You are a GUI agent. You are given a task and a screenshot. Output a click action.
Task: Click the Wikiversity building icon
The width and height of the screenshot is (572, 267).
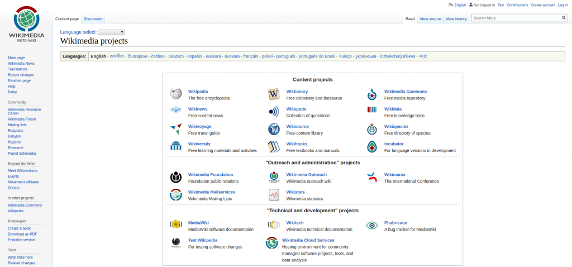(x=176, y=146)
